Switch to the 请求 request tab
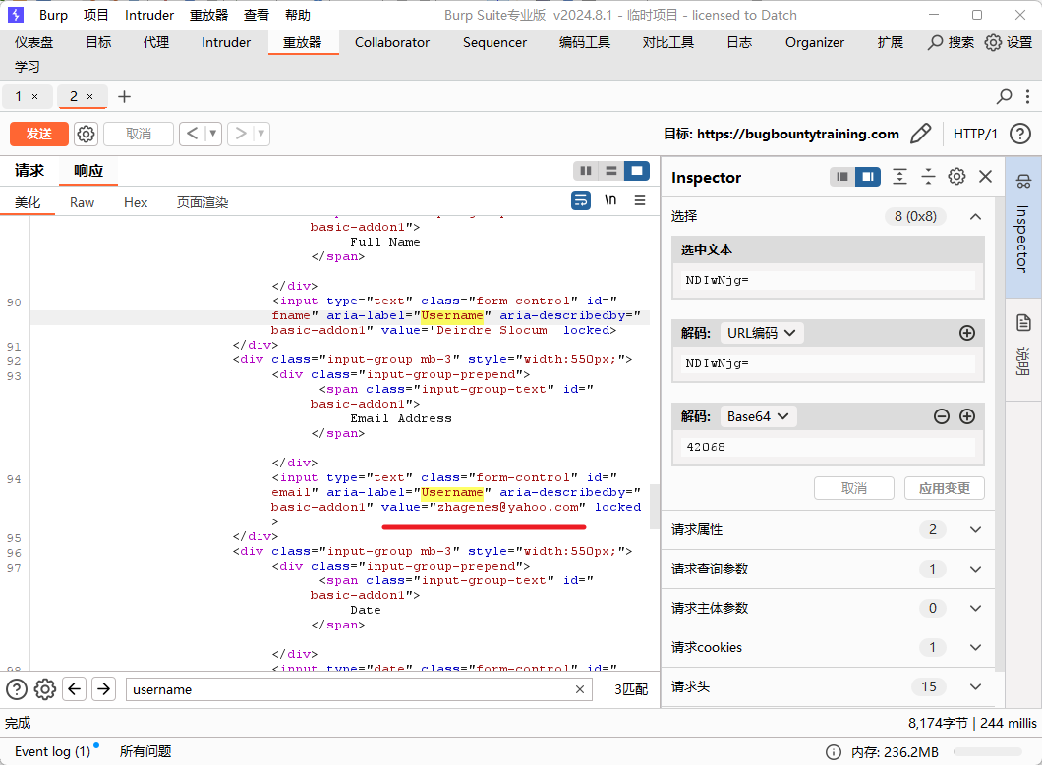Viewport: 1042px width, 765px height. pyautogui.click(x=29, y=171)
